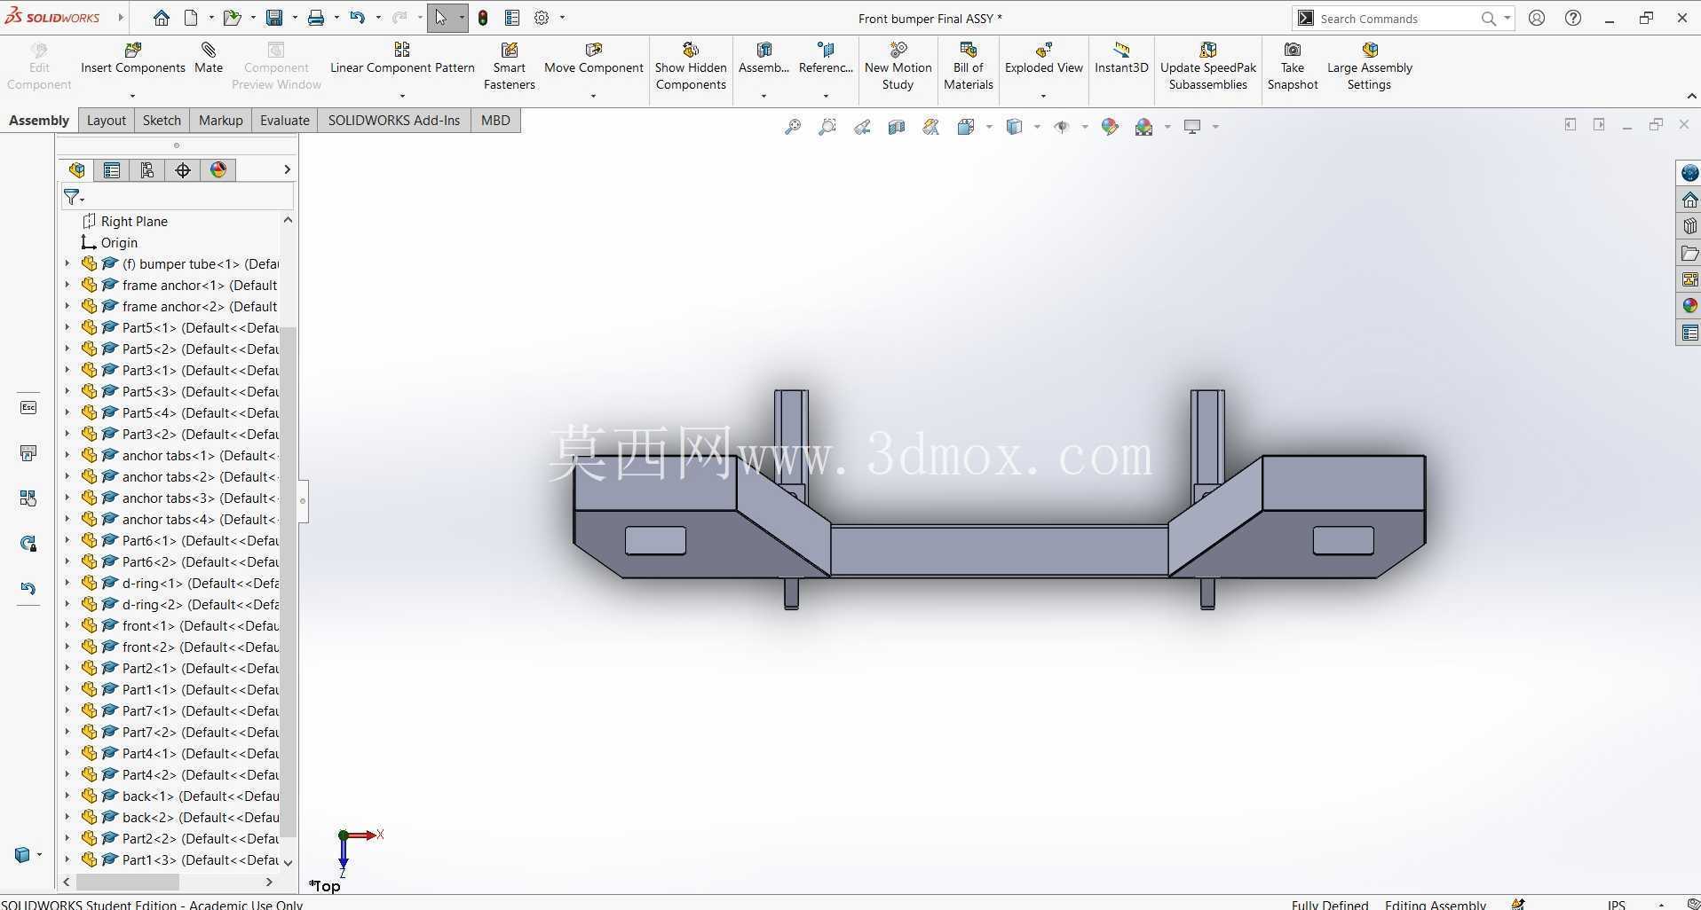The image size is (1701, 910).
Task: Create a new document with the New icon
Action: (x=191, y=18)
